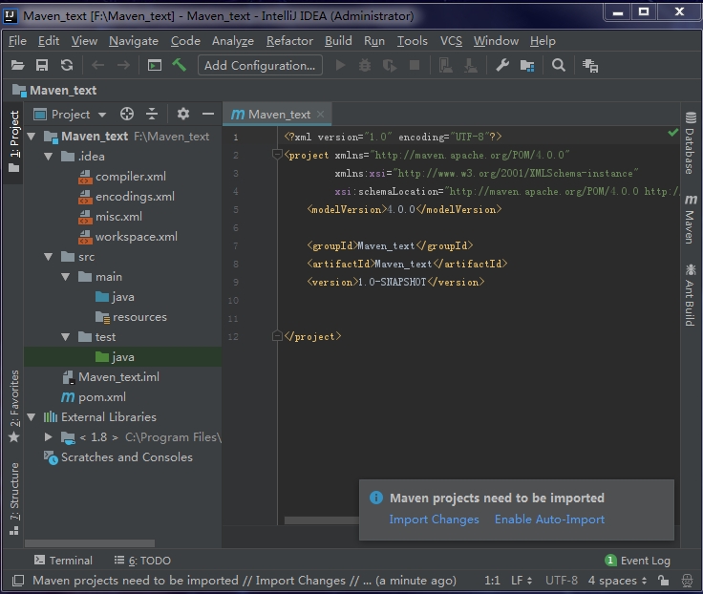
Task: Toggle read-only lock icon in status bar
Action: click(663, 581)
